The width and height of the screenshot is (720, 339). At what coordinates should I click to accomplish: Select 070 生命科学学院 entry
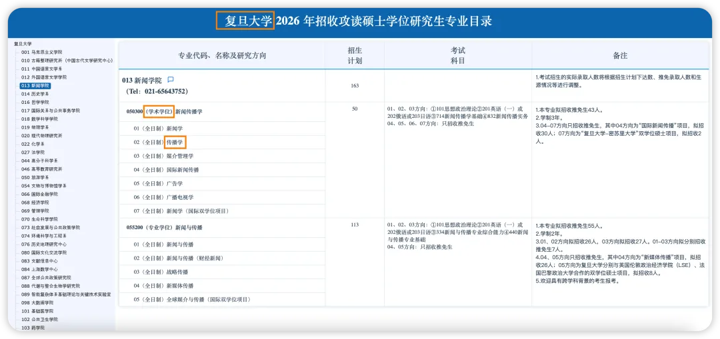pos(39,219)
